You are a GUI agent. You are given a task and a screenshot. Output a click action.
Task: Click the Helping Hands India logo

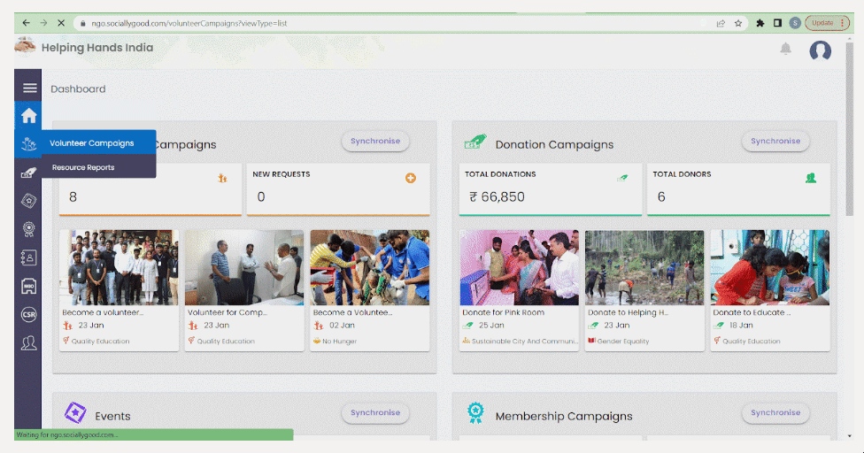point(25,47)
